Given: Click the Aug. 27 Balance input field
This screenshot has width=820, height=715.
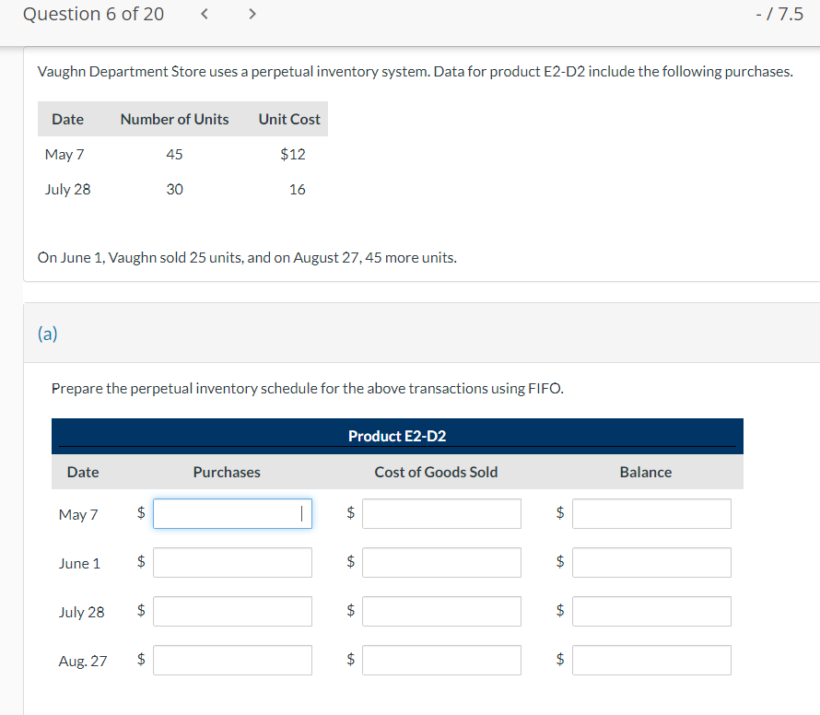Looking at the screenshot, I should tap(651, 660).
